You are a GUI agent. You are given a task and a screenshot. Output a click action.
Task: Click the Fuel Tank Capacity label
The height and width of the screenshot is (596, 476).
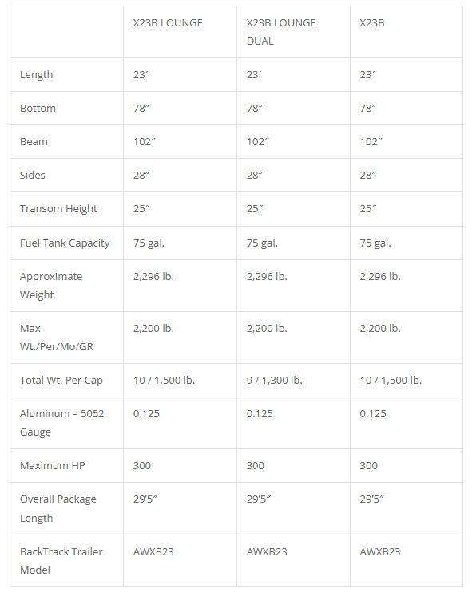point(65,243)
